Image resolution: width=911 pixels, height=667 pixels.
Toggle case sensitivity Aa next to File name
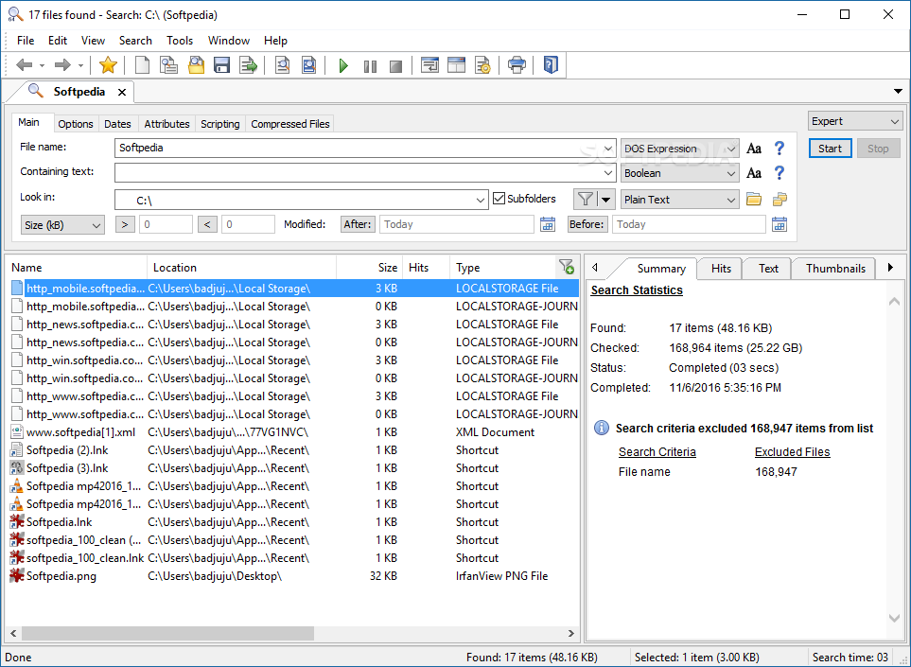(x=754, y=149)
